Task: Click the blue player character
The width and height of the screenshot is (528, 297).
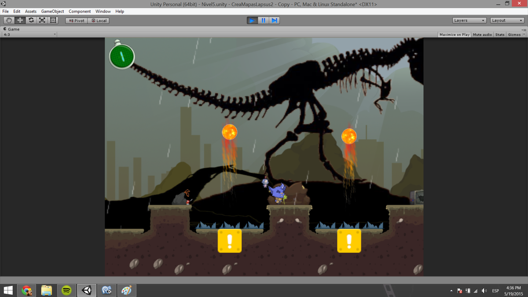Action: click(277, 193)
